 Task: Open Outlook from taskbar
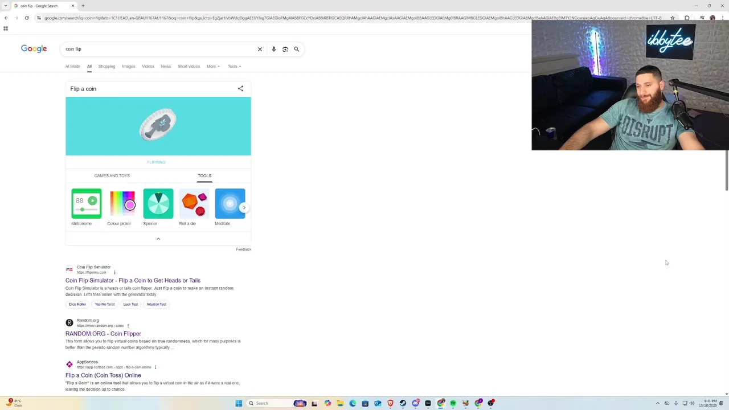(378, 403)
